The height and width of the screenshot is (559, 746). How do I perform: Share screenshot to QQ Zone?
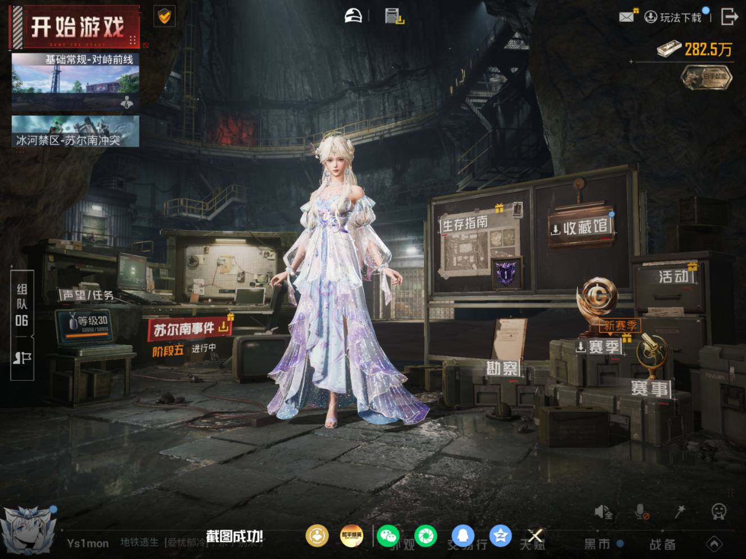click(500, 536)
